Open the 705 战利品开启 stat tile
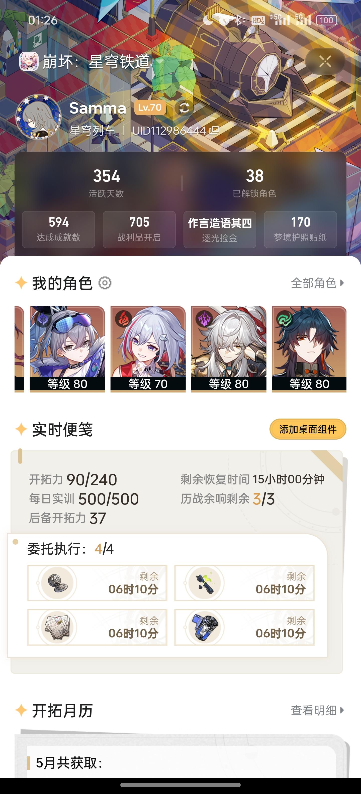The height and width of the screenshot is (794, 361). pyautogui.click(x=139, y=229)
